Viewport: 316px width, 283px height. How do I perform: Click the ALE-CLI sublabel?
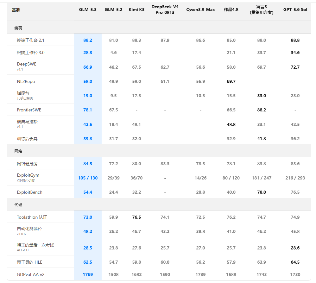23,250
